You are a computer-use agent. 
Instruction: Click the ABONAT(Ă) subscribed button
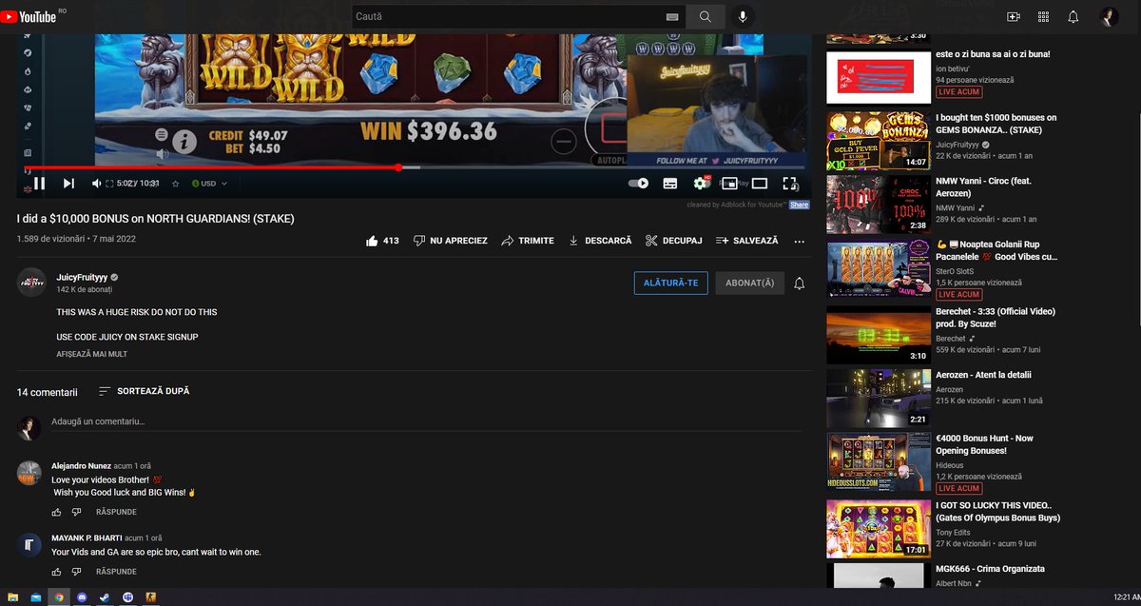[x=749, y=283]
